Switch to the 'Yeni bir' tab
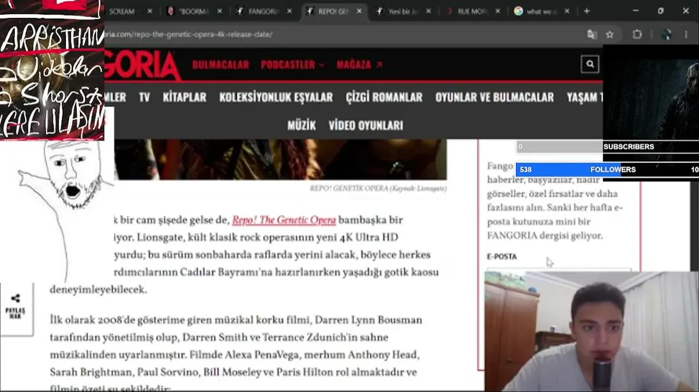The height and width of the screenshot is (392, 699). point(402,11)
